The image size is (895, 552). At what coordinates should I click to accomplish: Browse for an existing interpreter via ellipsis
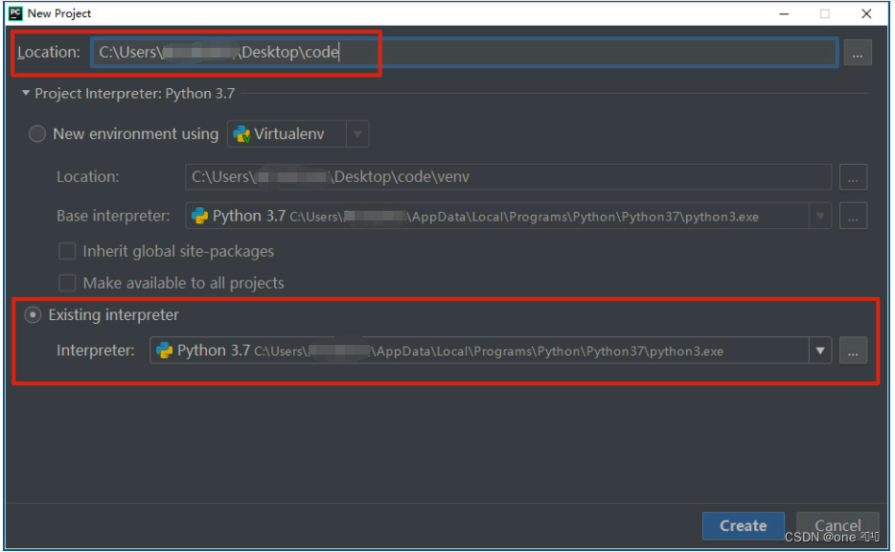853,351
